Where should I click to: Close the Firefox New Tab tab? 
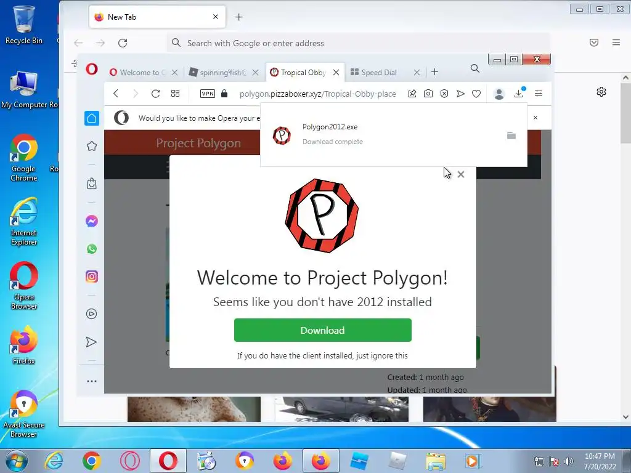point(216,17)
